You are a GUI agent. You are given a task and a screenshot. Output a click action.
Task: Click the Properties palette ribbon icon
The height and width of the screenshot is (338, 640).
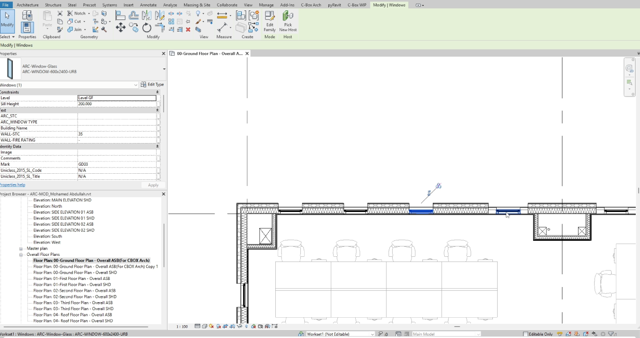pyautogui.click(x=27, y=27)
